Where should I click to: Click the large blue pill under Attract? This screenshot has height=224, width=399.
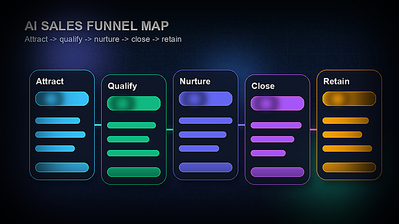(x=62, y=99)
